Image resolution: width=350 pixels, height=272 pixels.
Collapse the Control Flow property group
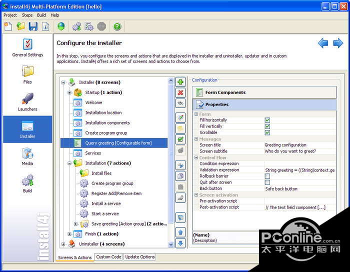tap(196, 157)
